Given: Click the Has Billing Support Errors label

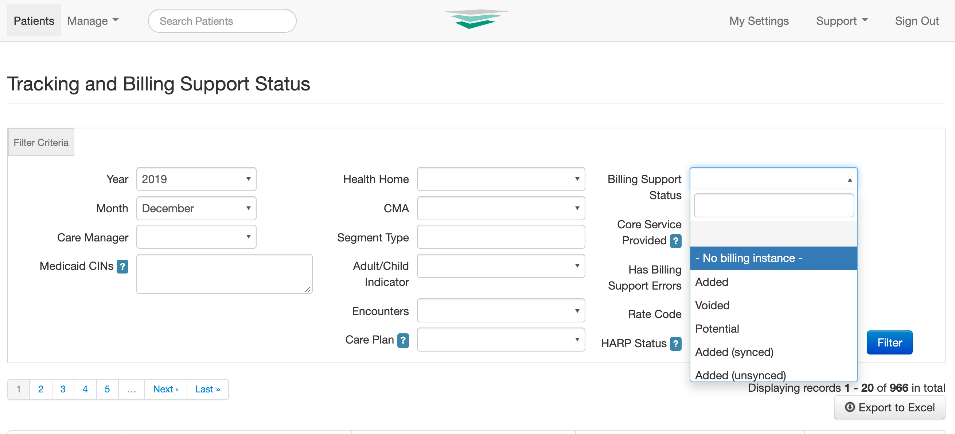Looking at the screenshot, I should pos(644,278).
